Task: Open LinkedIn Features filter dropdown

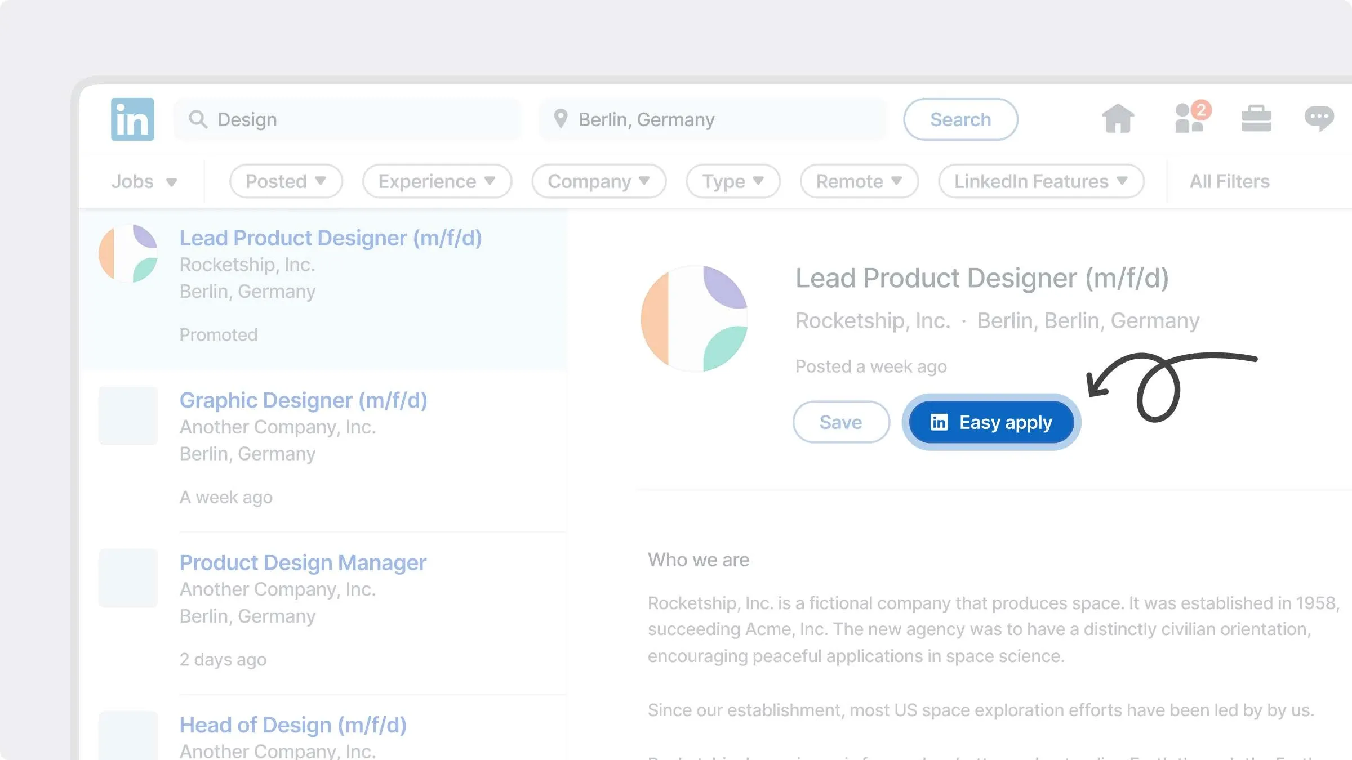Action: click(1041, 181)
